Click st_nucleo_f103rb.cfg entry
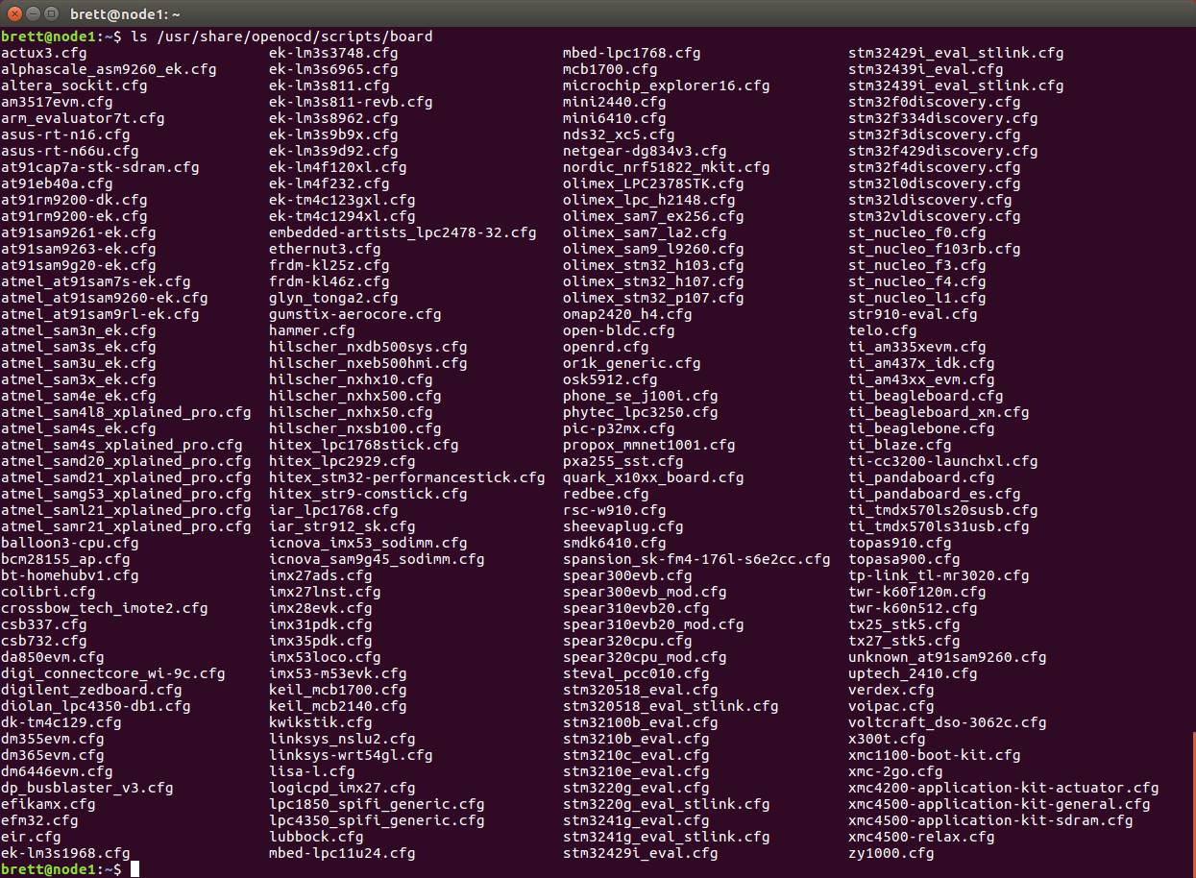This screenshot has height=878, width=1196. click(x=935, y=249)
